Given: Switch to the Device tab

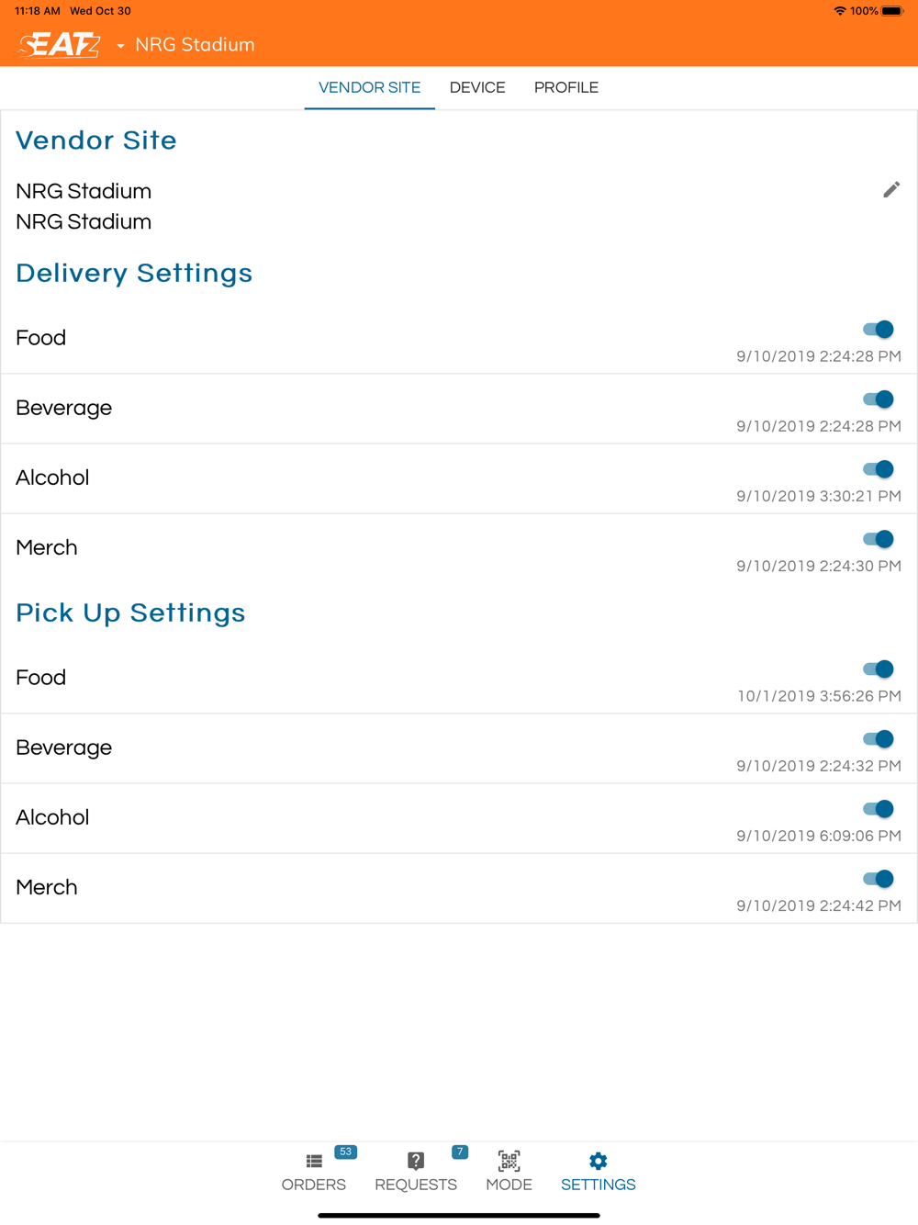Looking at the screenshot, I should coord(477,87).
